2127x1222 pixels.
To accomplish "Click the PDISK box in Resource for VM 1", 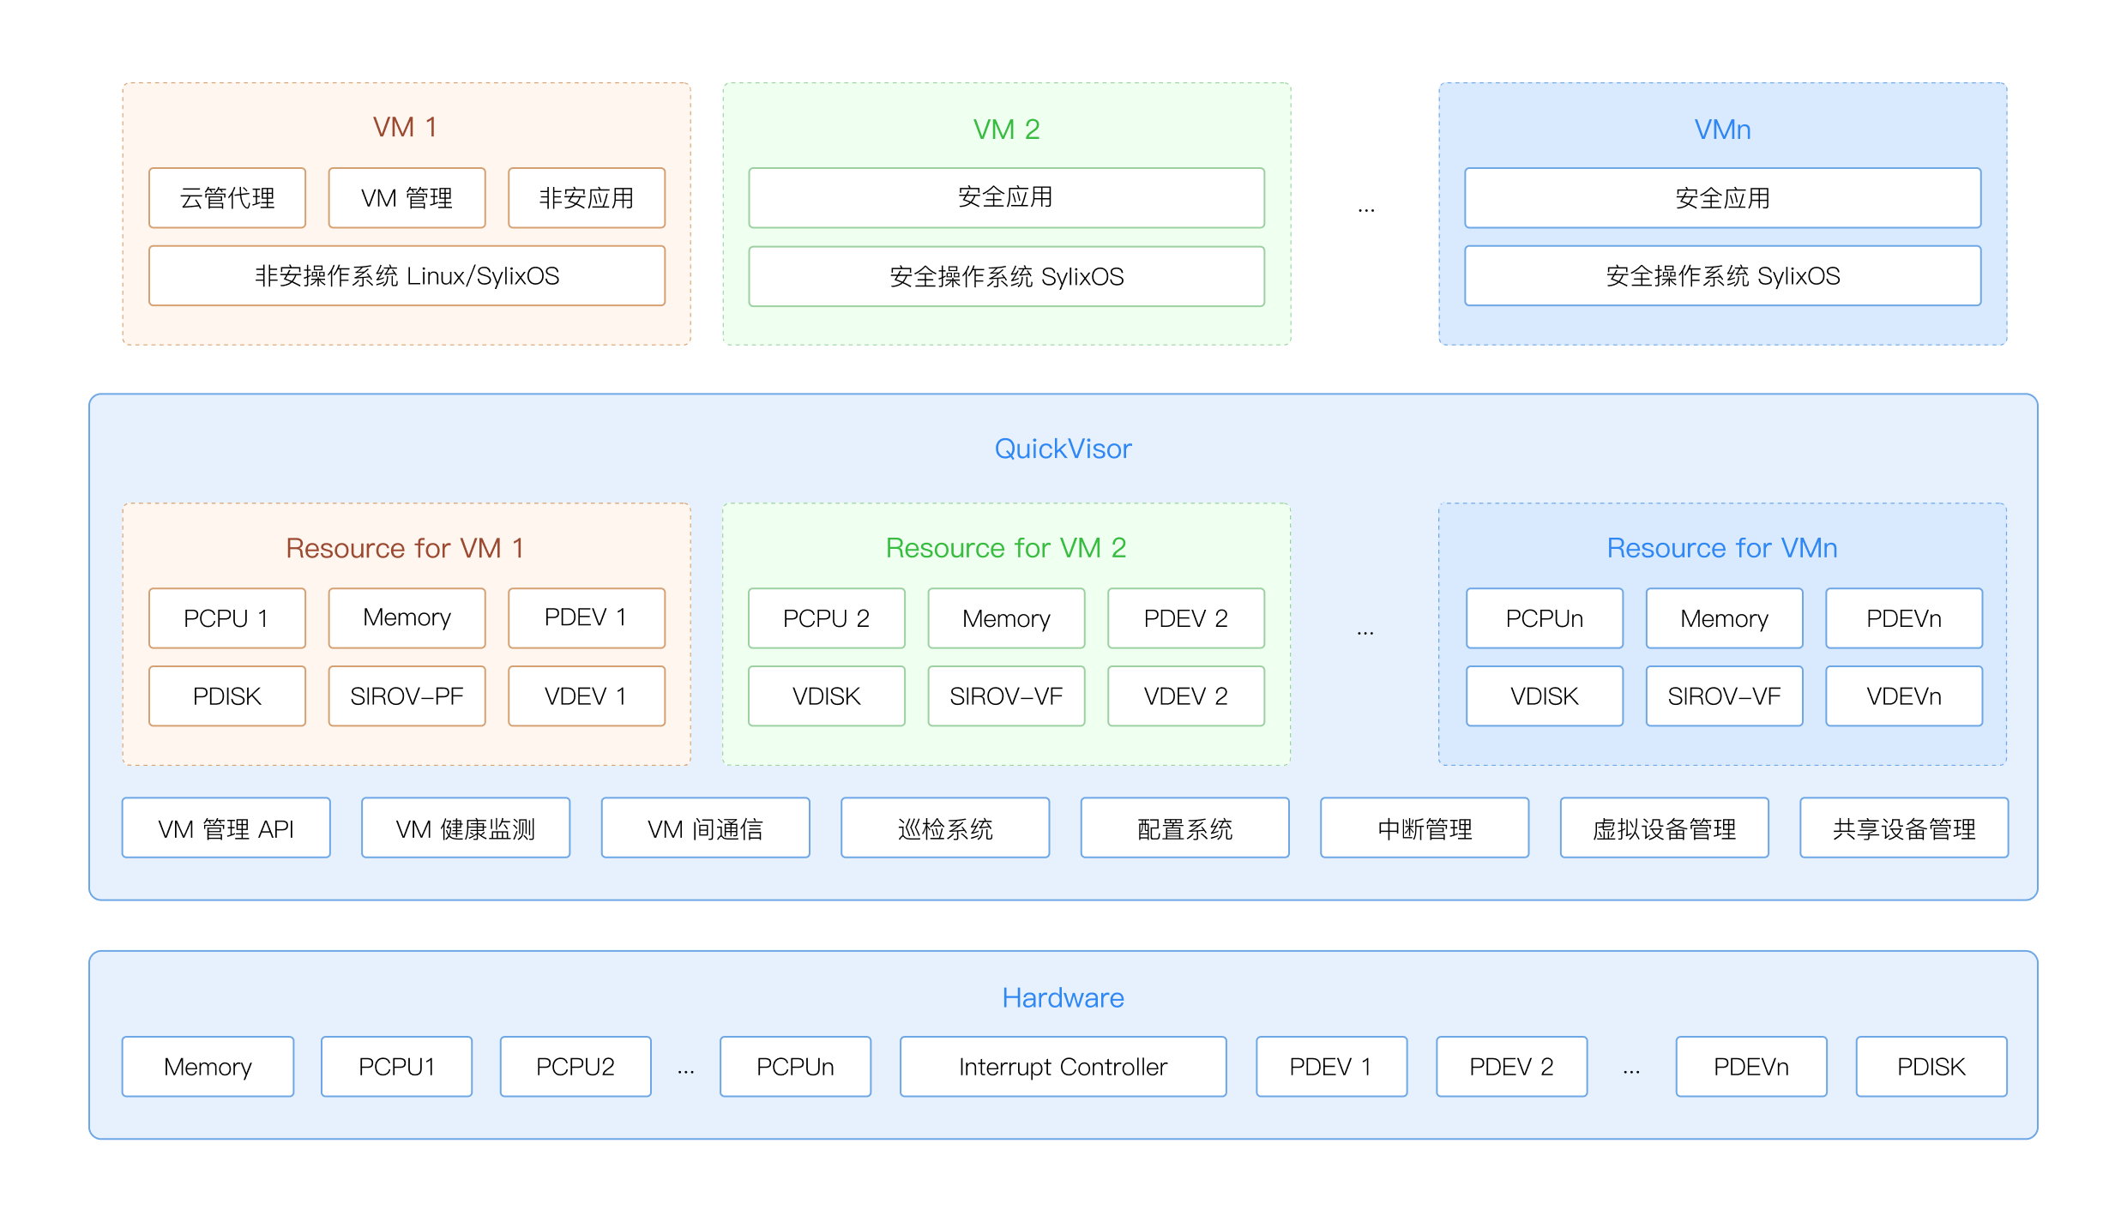I will point(227,696).
